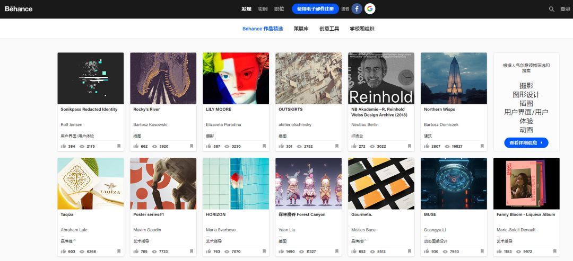Click the Poster series#1 project title
The image size is (573, 261).
149,215
